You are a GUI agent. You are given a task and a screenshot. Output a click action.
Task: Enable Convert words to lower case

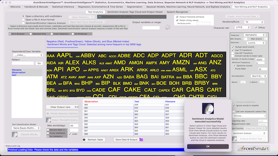[x=233, y=56]
